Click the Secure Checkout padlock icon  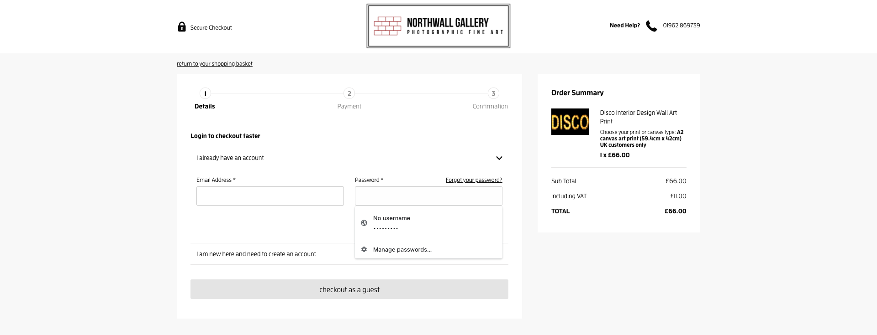[182, 27]
